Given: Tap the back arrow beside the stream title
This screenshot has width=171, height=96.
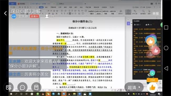Looking at the screenshot, I should point(5,13).
